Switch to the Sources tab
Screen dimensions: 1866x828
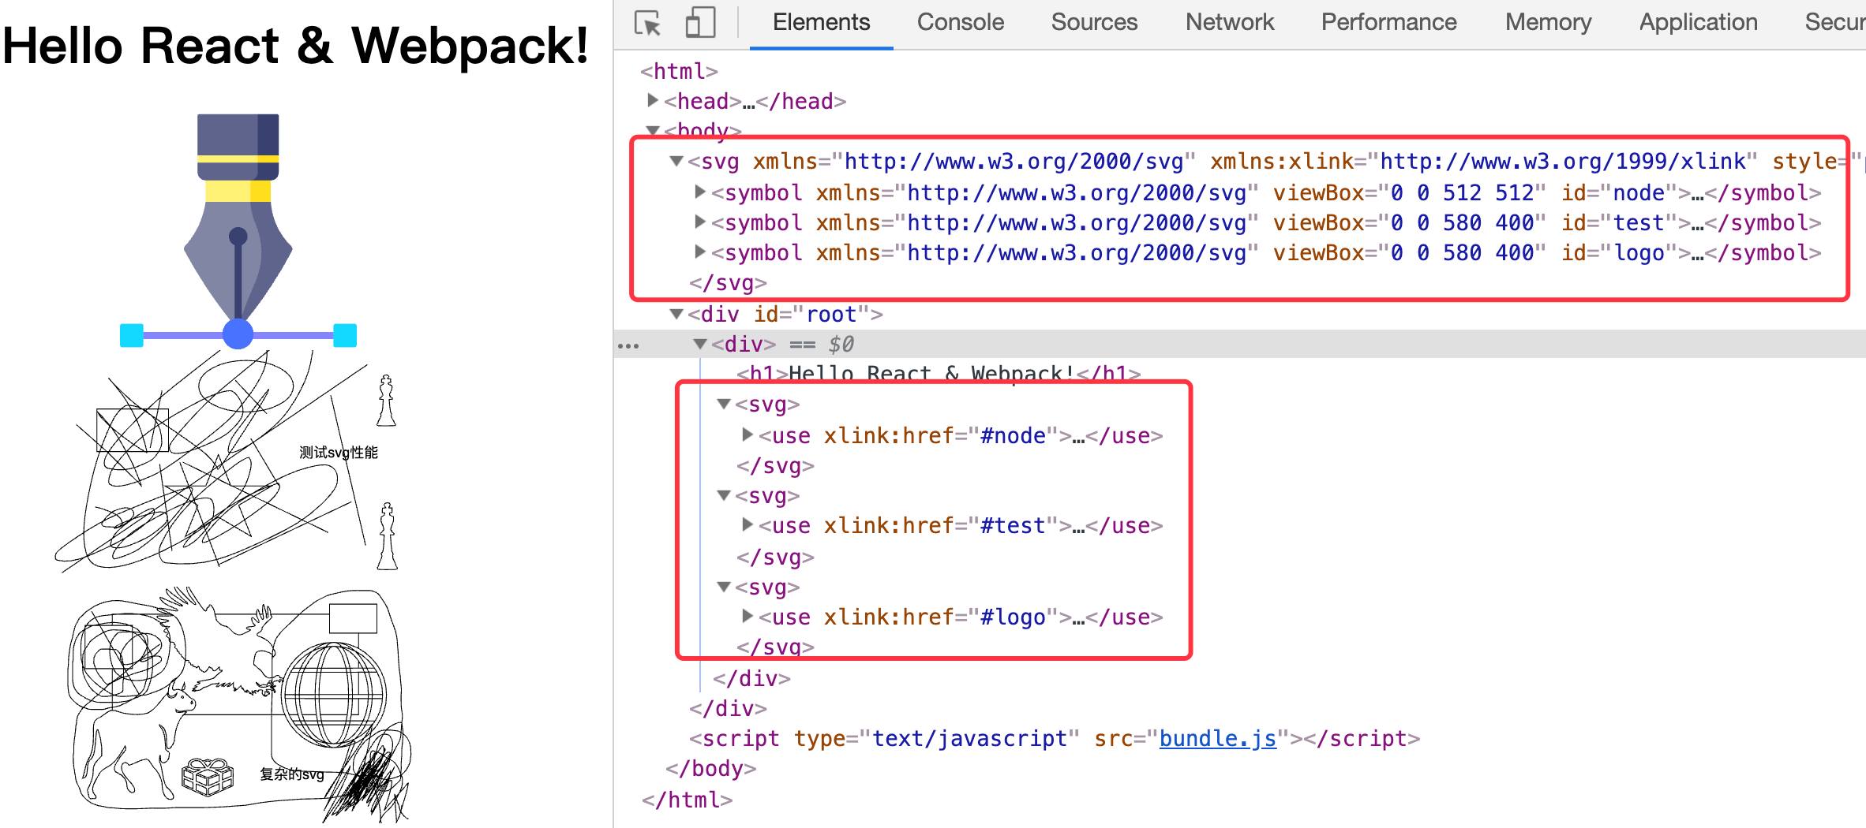(x=1094, y=23)
